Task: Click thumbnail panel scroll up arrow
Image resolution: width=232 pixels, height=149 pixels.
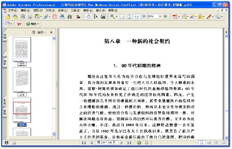Action: pyautogui.click(x=54, y=38)
